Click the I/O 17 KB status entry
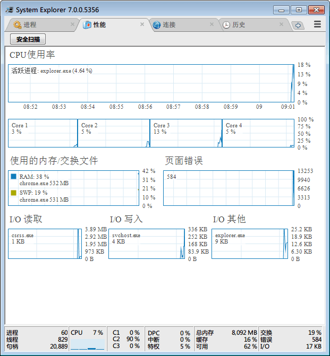This screenshot has height=356, width=330. click(x=291, y=346)
